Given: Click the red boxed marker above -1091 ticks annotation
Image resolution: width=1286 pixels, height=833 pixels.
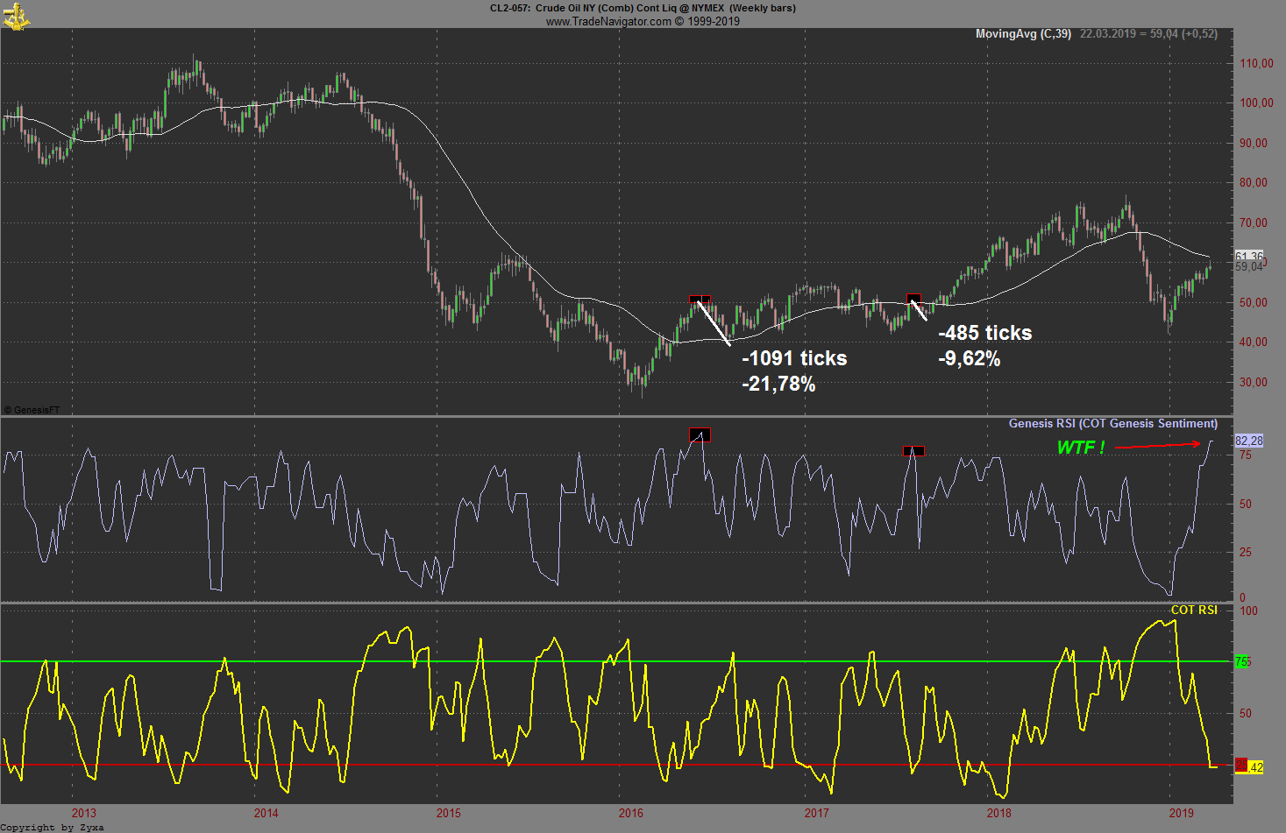Looking at the screenshot, I should tap(700, 300).
